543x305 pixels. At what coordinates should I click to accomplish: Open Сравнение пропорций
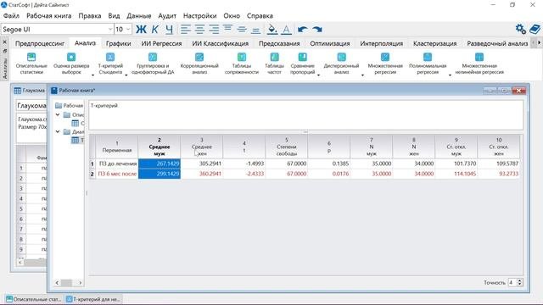tap(302, 64)
